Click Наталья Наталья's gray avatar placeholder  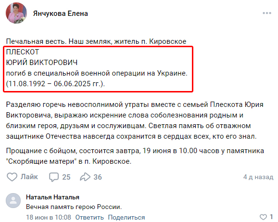(x=13, y=200)
